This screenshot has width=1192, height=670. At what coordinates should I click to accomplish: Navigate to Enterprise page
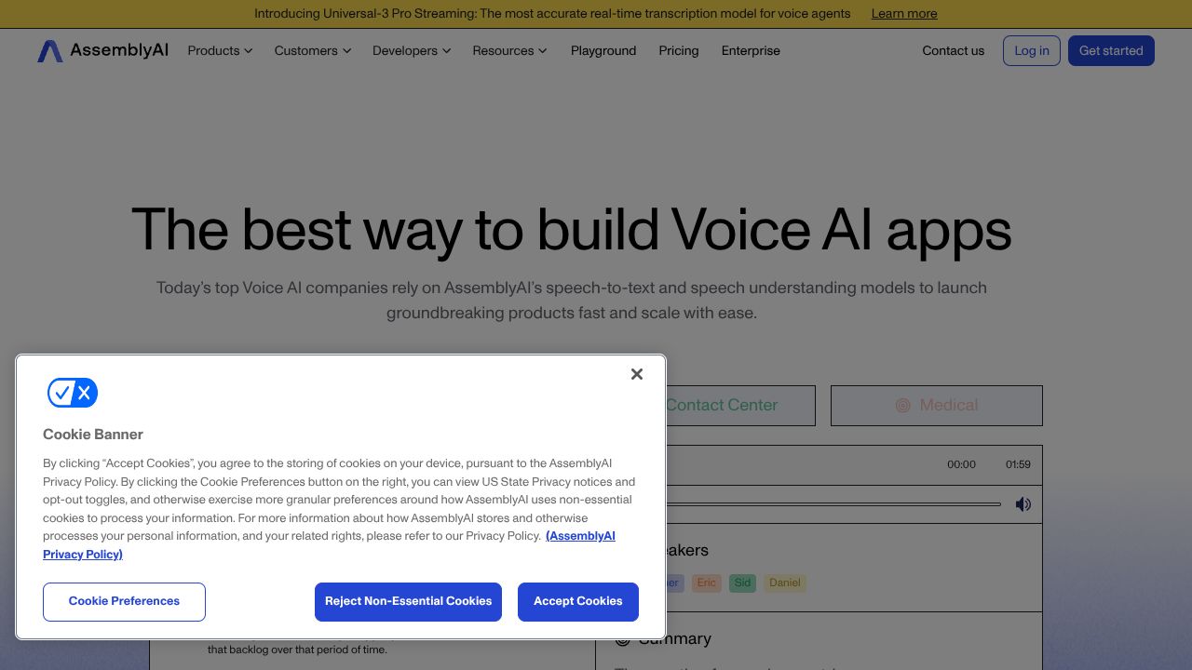tap(751, 51)
